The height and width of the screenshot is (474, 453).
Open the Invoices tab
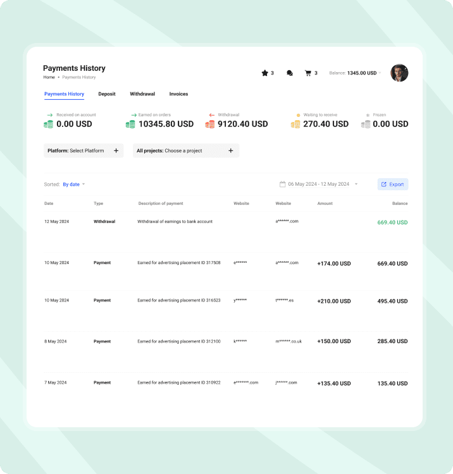point(178,94)
